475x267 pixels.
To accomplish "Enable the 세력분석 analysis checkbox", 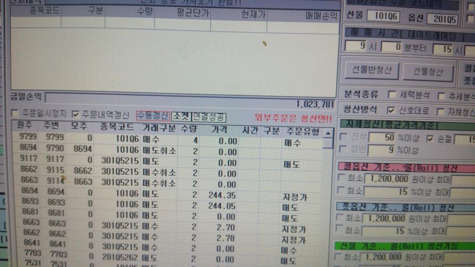I will (391, 96).
